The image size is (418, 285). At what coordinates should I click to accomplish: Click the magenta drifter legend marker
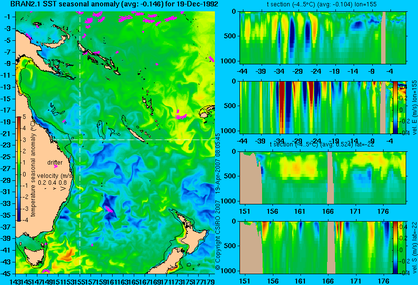(x=56, y=167)
